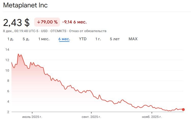Click the -9,14 6 мес. change text
Screen dimensions: 191x121
[74, 22]
